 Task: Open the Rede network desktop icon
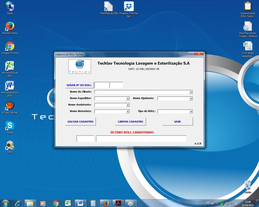click(x=10, y=8)
